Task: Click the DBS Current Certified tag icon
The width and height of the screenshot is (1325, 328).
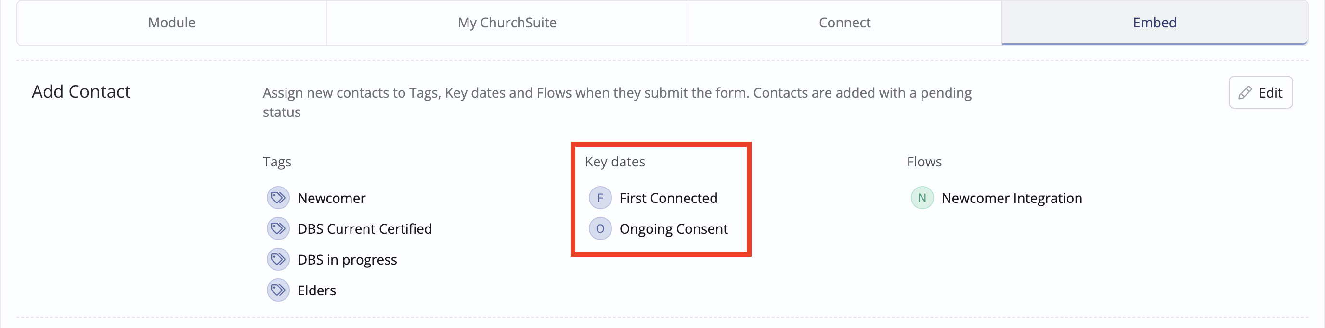Action: 278,229
